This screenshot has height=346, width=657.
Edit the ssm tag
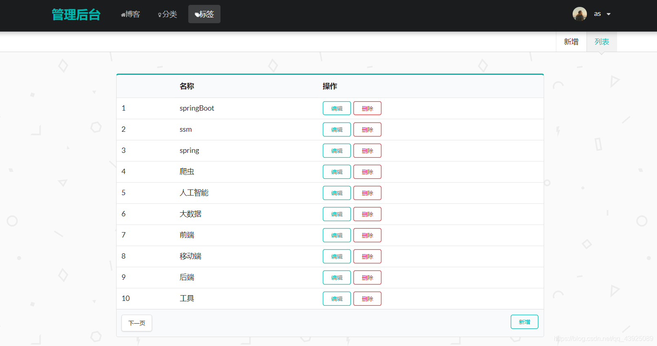tap(337, 130)
